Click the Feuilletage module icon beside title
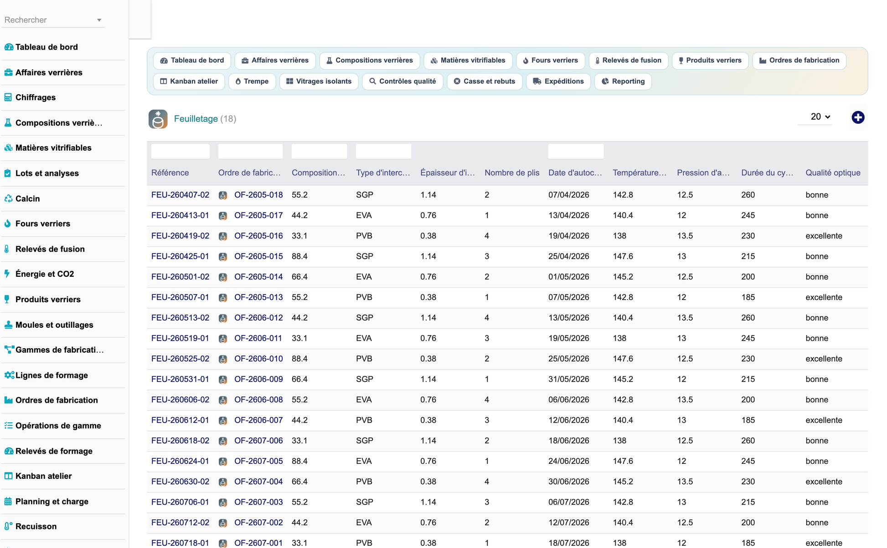The height and width of the screenshot is (548, 887). 158,119
